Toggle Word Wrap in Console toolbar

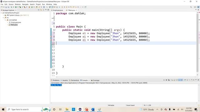pyautogui.click(x=177, y=80)
